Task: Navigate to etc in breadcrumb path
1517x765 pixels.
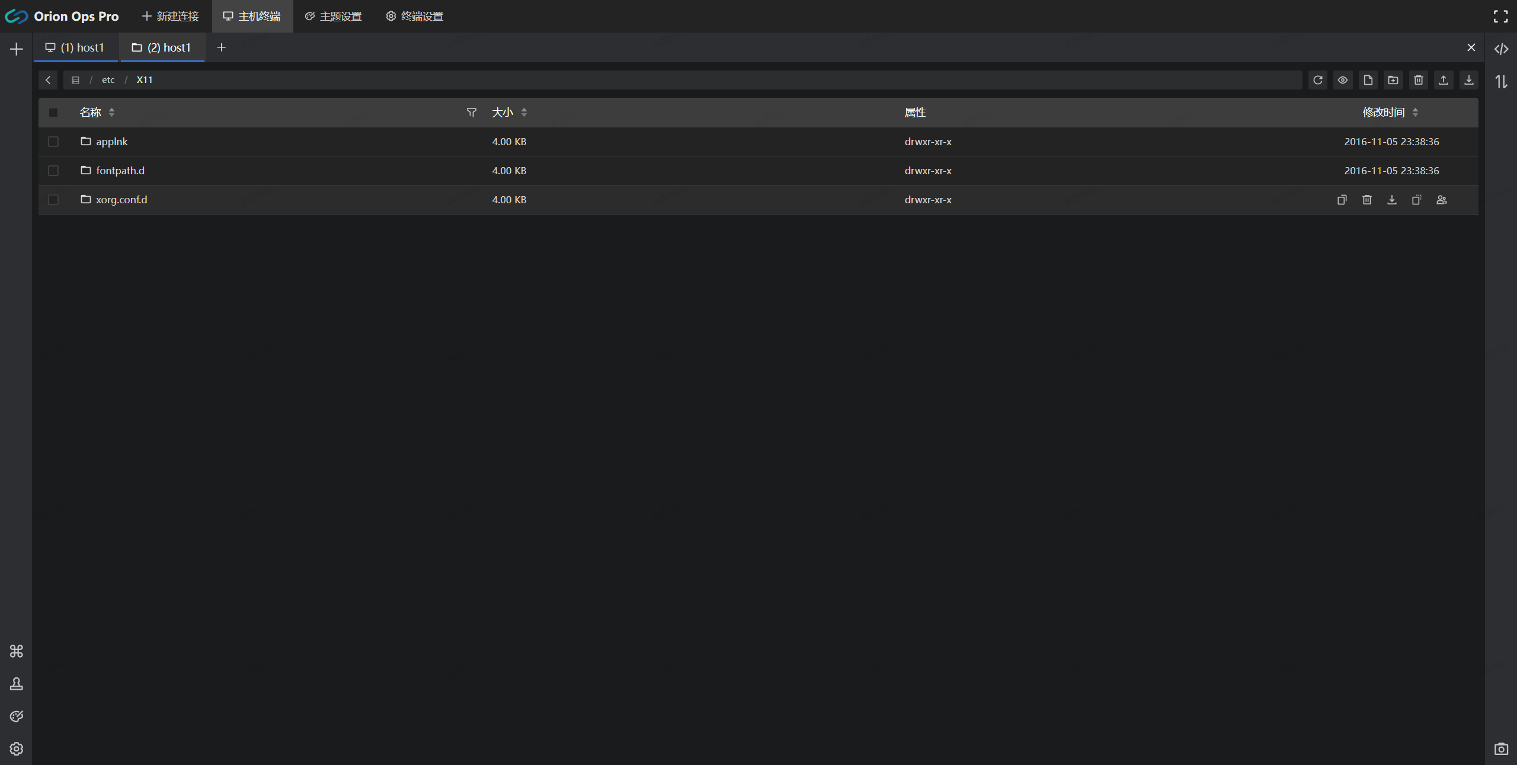Action: pos(108,80)
